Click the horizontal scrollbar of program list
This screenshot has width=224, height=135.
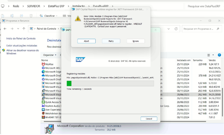click(x=125, y=122)
